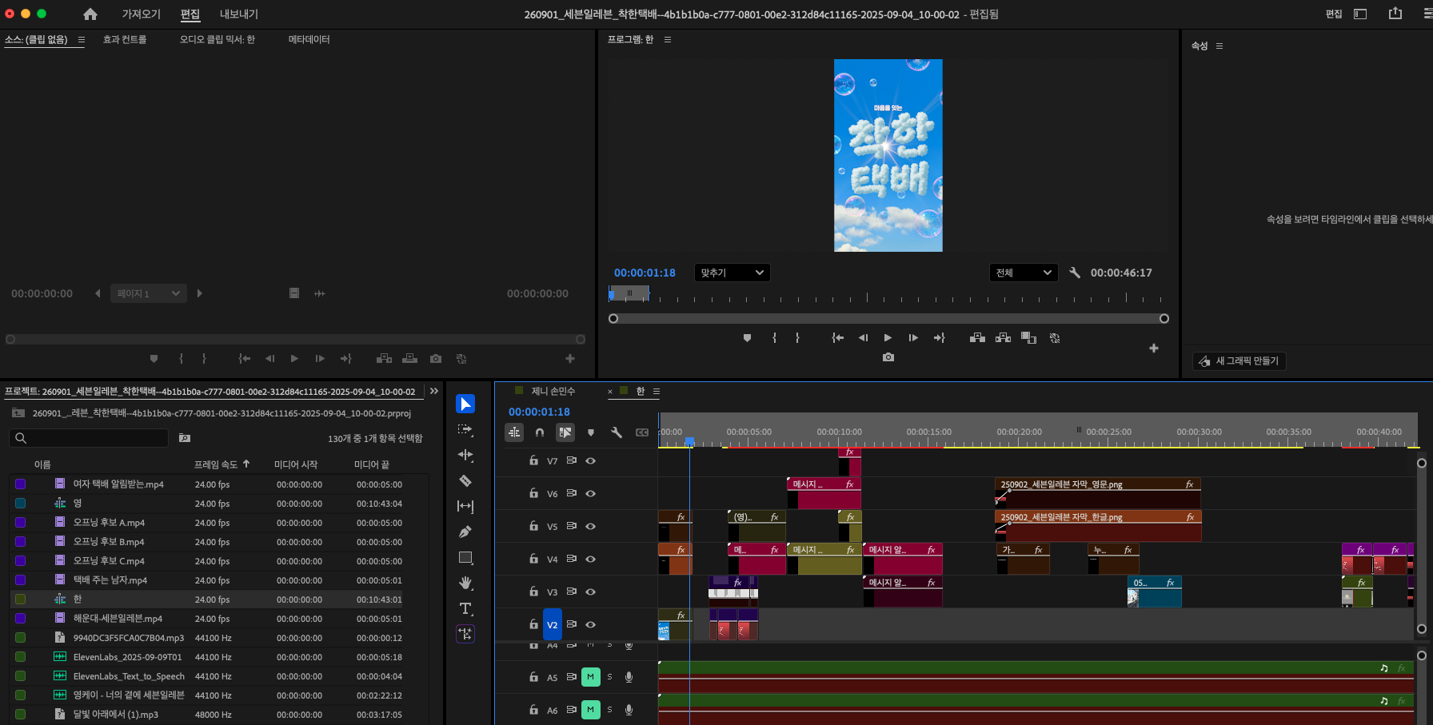Viewport: 1433px width, 725px height.
Task: Toggle mute on audio track A5
Action: (x=590, y=677)
